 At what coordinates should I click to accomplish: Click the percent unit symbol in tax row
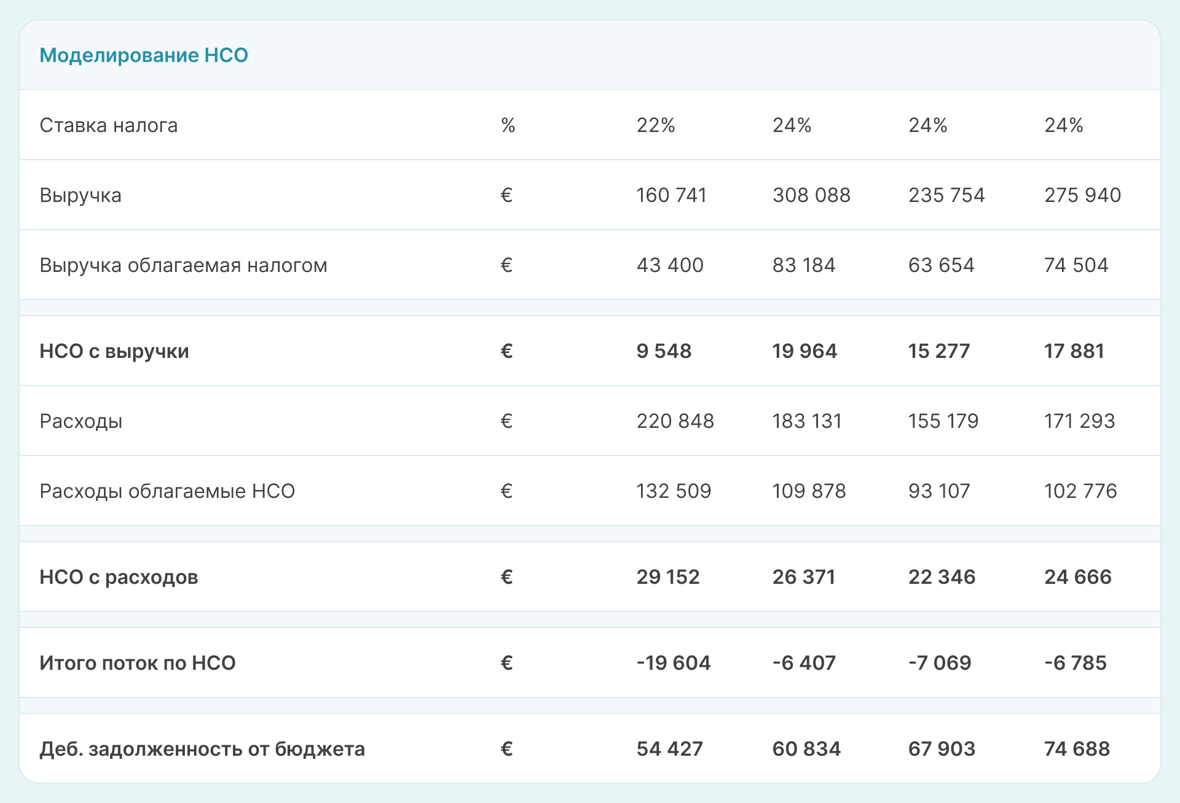pos(508,125)
